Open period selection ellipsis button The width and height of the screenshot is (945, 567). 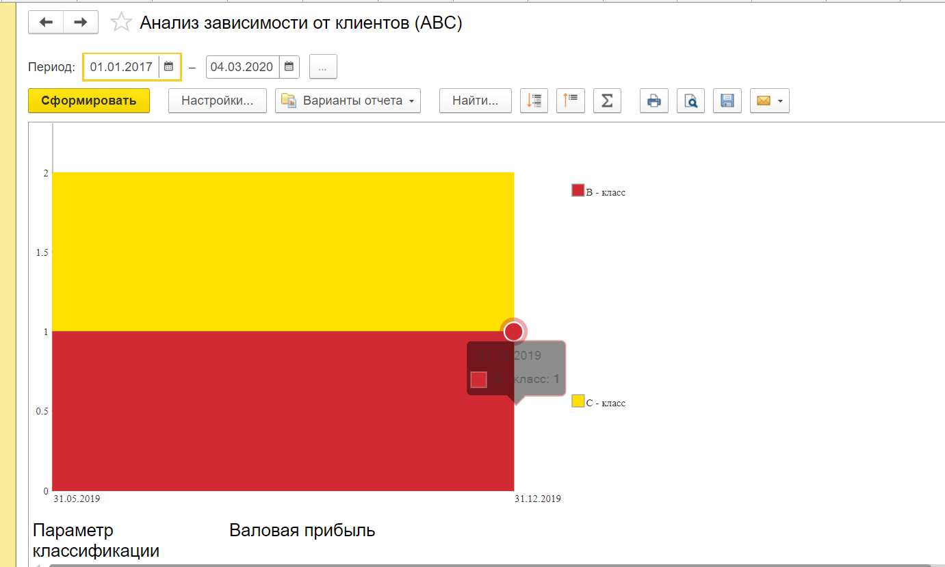pos(323,67)
